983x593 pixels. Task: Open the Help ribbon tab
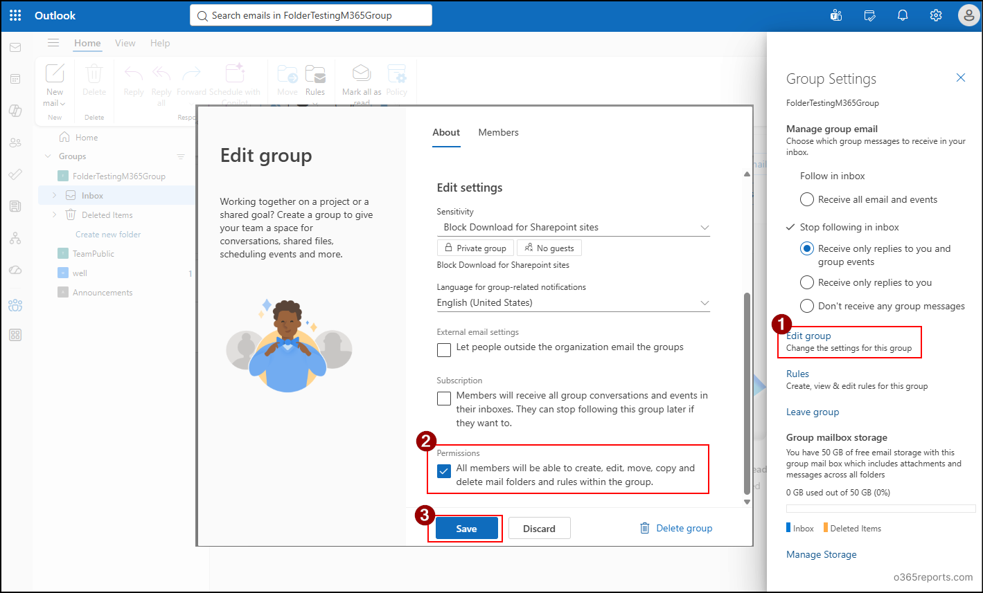tap(160, 43)
